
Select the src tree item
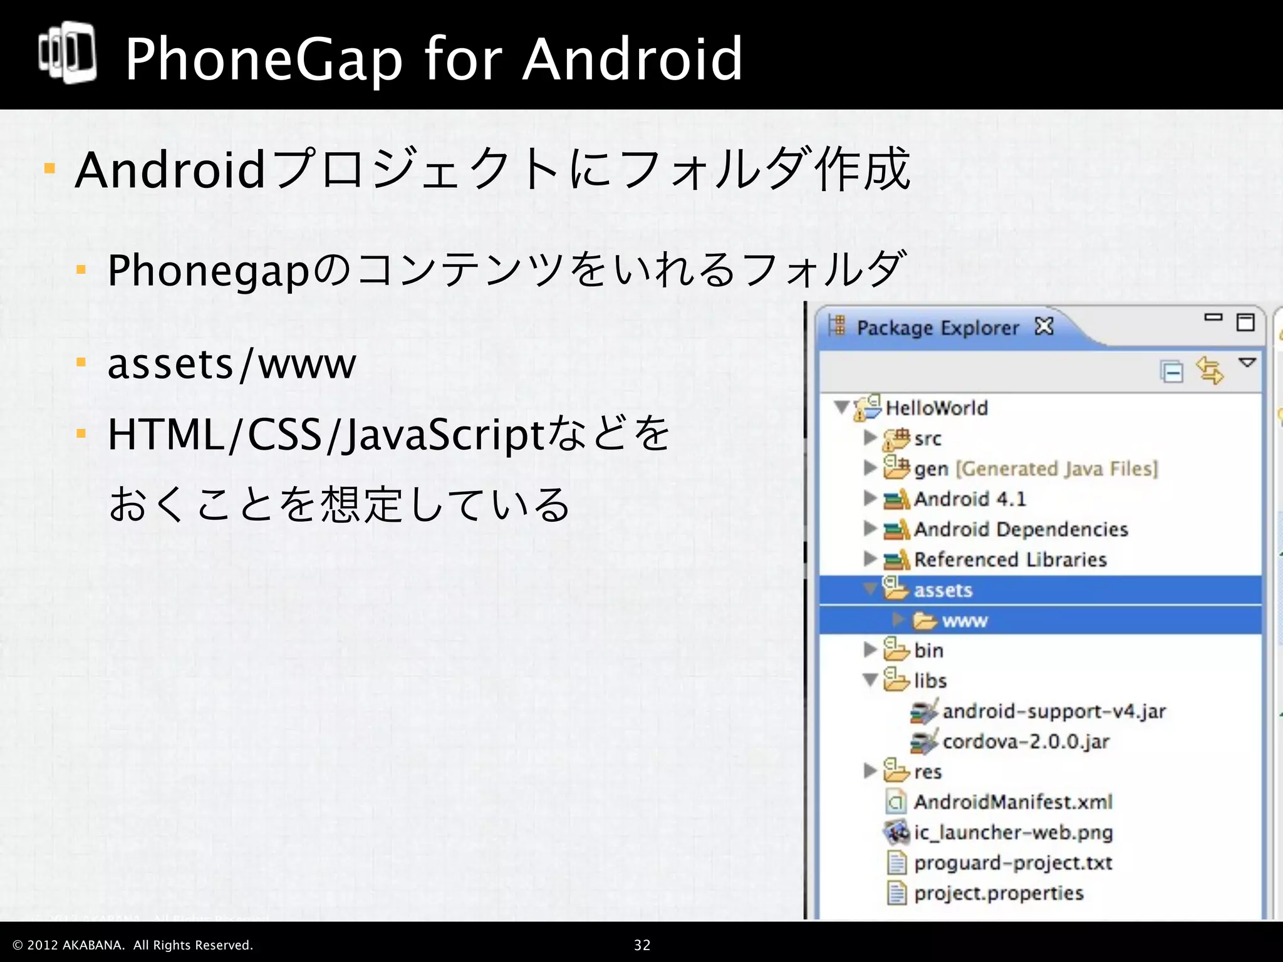click(x=927, y=438)
